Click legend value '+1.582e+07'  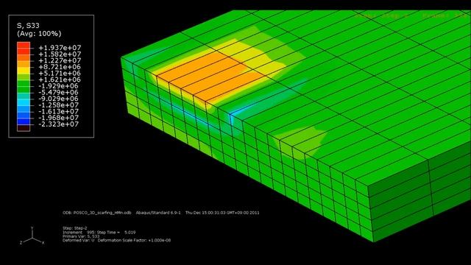pos(60,54)
